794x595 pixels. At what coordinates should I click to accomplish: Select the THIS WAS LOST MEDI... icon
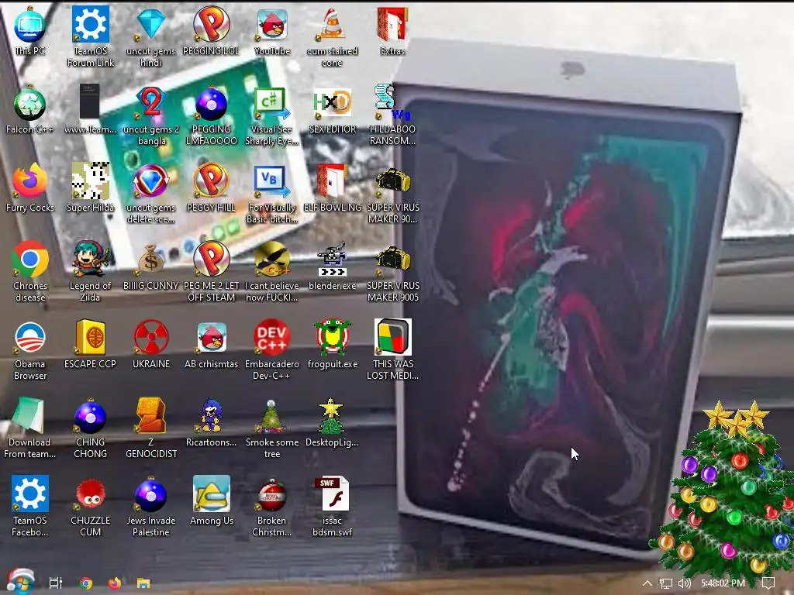tap(392, 350)
